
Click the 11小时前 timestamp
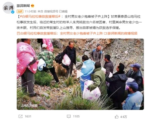click(31, 11)
